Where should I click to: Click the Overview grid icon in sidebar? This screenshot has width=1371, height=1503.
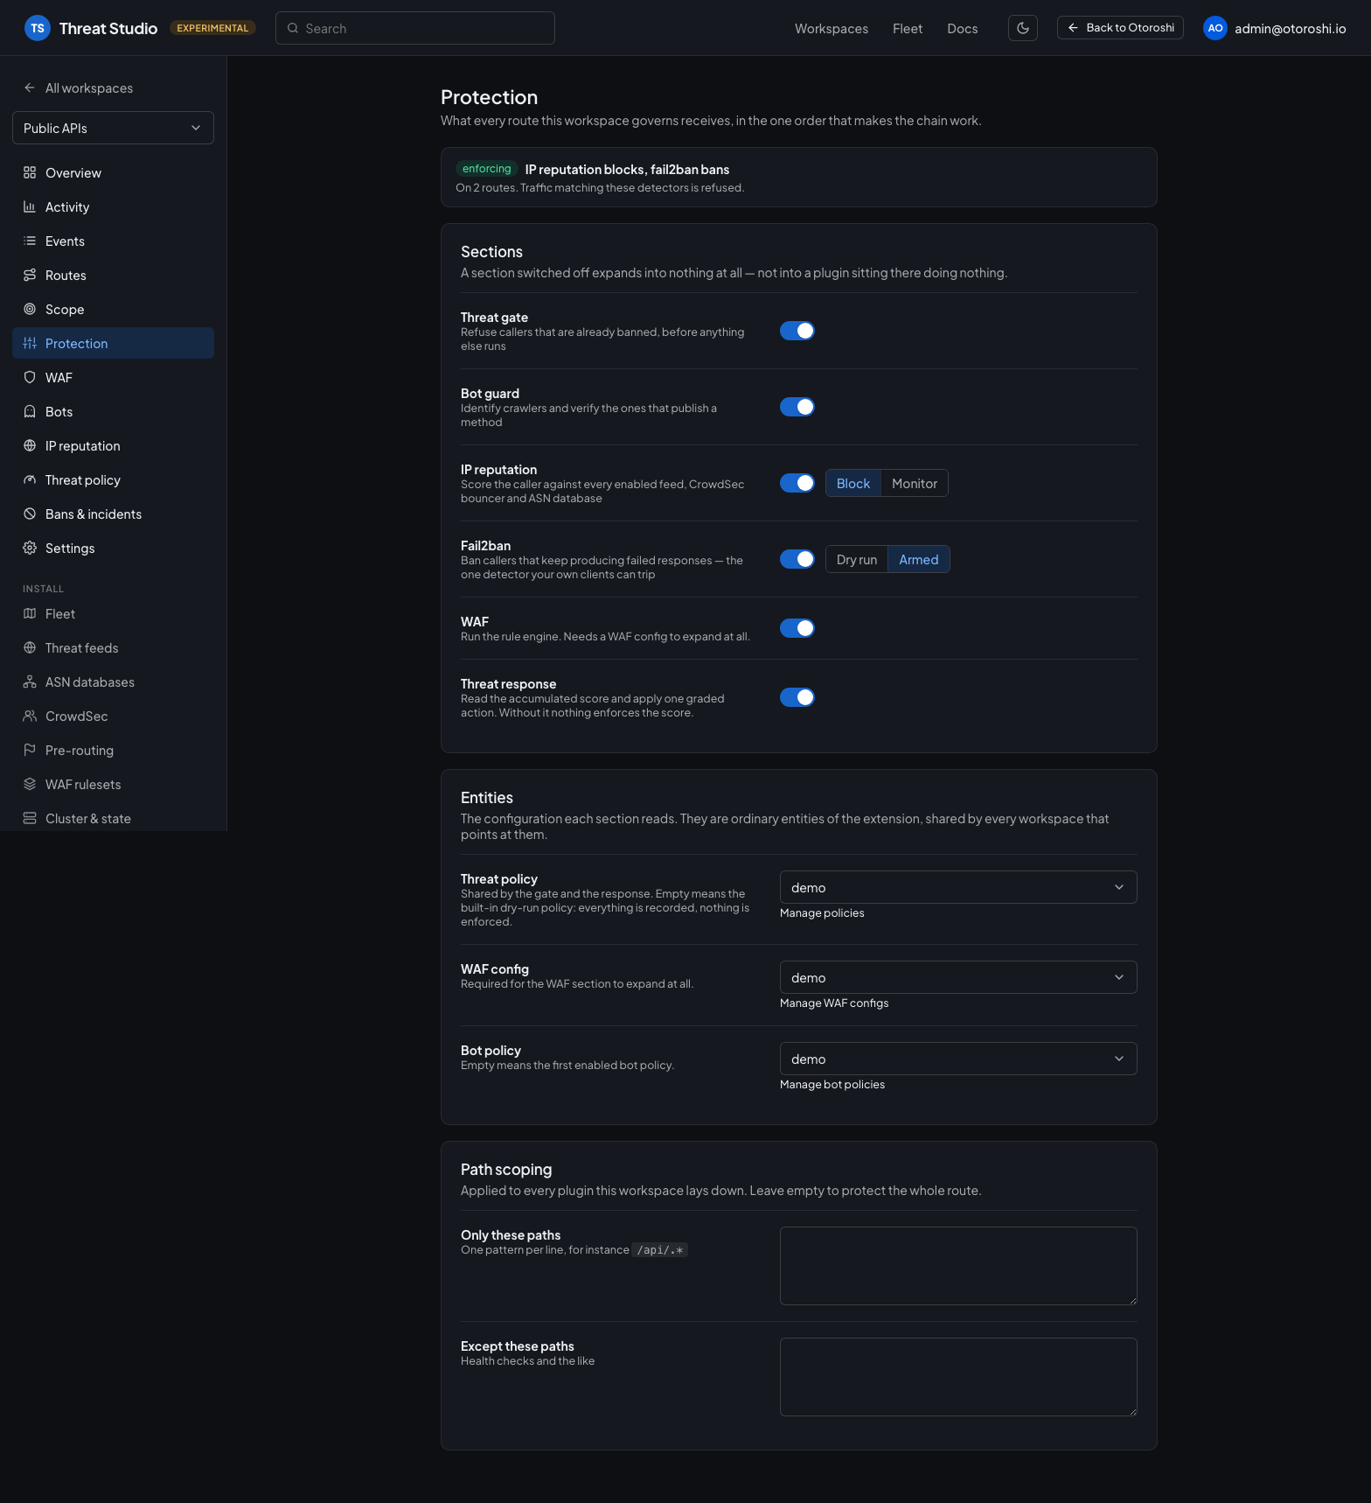[x=30, y=172]
